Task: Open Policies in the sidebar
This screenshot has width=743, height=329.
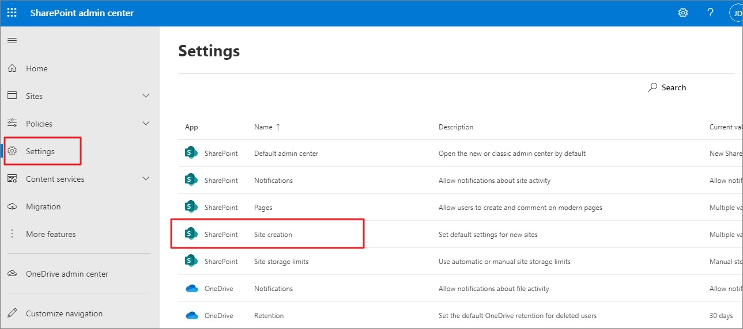Action: pyautogui.click(x=39, y=124)
